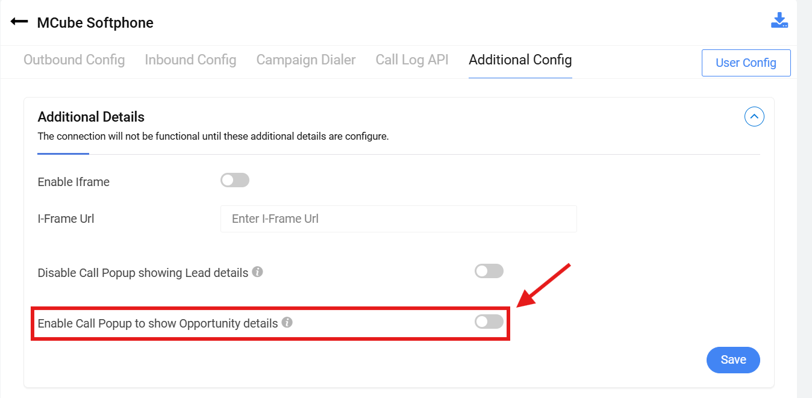Click info icon beside Opportunity details label
The image size is (812, 398).
pyautogui.click(x=287, y=322)
